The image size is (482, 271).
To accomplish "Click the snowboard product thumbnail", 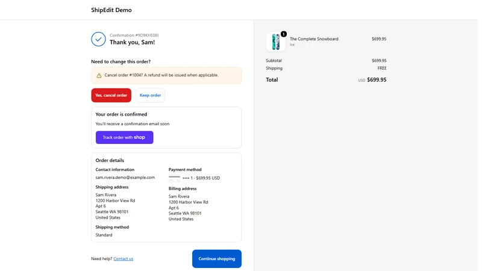I will [x=276, y=42].
